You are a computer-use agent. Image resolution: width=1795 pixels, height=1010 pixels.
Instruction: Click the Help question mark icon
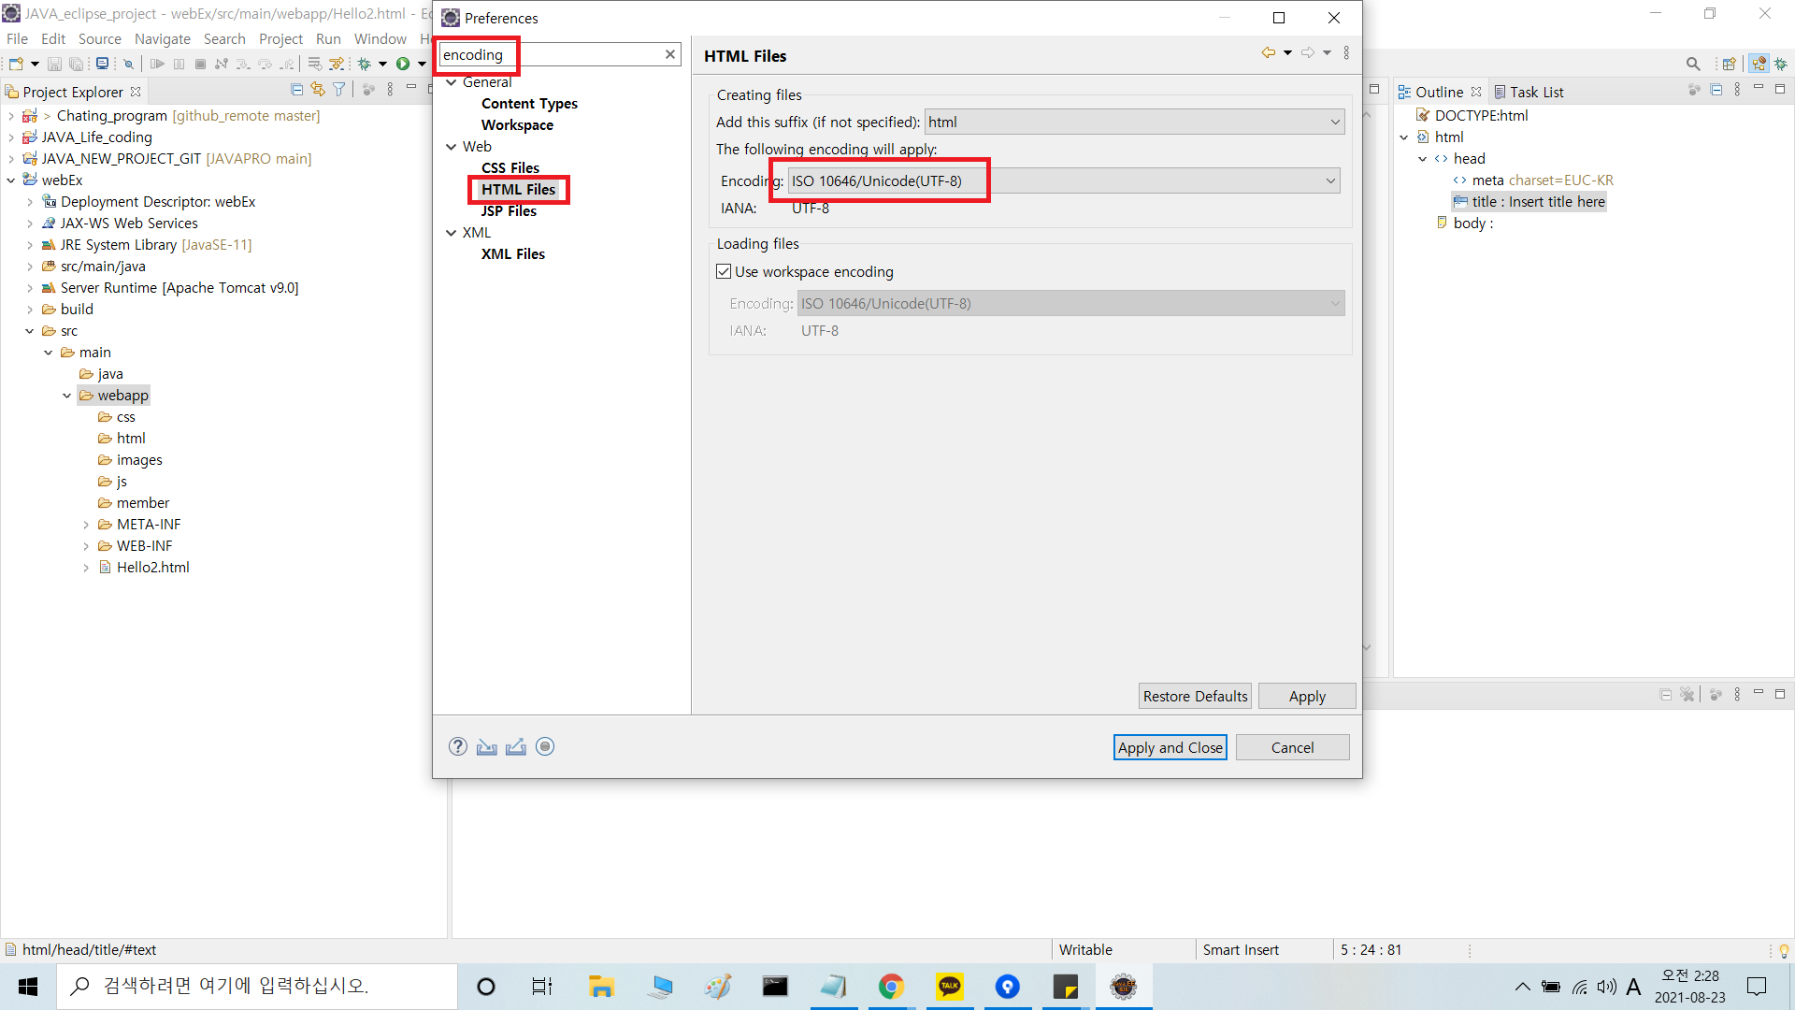(x=457, y=746)
